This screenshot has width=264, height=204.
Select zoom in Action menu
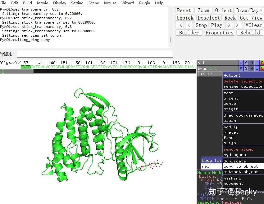pyautogui.click(x=243, y=93)
